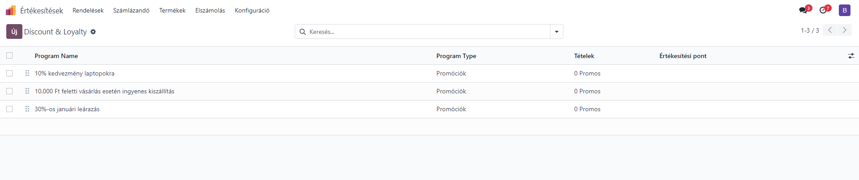Open the 30%-os januári leárazás program
This screenshot has width=859, height=180.
click(x=67, y=109)
